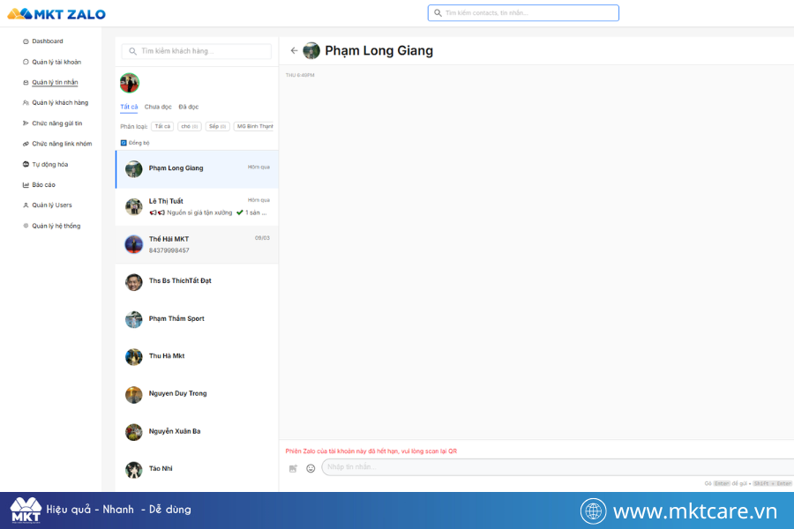Toggle the Đồng bộ checkbox
The height and width of the screenshot is (529, 794).
123,143
